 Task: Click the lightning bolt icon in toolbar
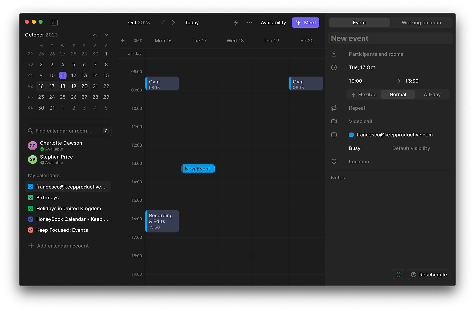236,23
